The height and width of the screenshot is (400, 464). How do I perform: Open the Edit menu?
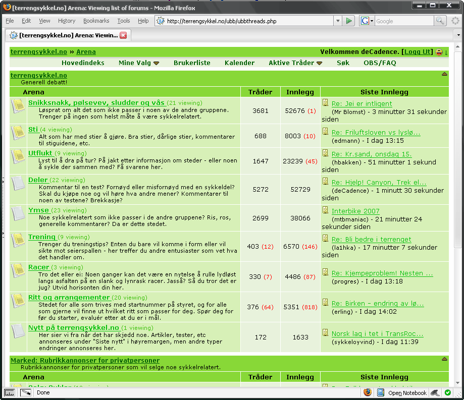[26, 21]
